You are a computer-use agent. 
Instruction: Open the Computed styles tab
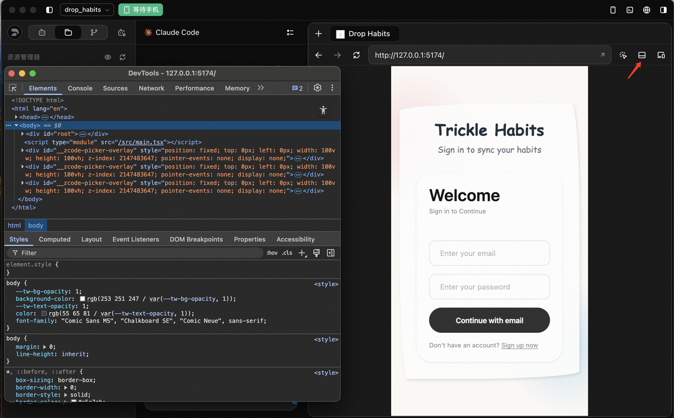[x=54, y=239]
